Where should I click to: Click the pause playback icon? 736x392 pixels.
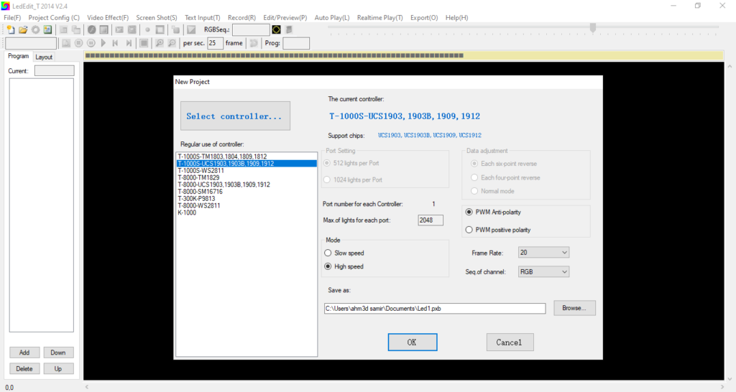coord(91,43)
